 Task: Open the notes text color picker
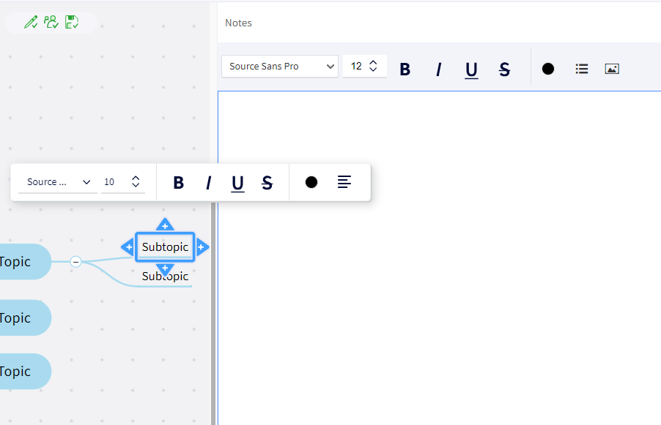click(548, 69)
